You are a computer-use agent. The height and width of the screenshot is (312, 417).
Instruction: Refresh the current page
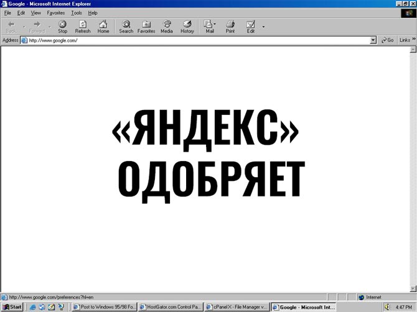[x=83, y=26]
